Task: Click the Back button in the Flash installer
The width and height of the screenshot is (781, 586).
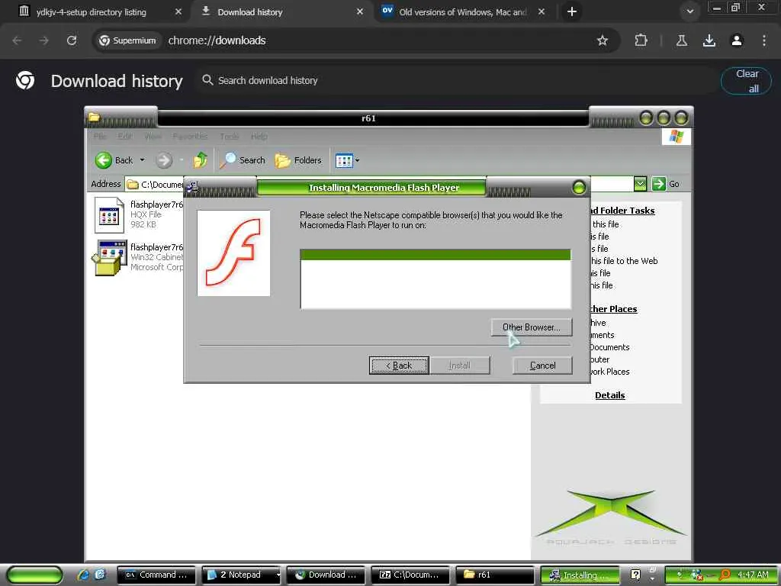Action: (399, 365)
